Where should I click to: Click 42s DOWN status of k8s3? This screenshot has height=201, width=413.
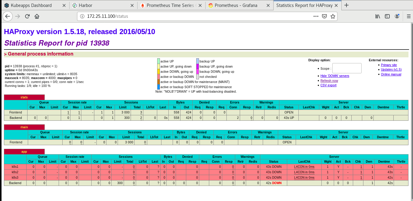(x=274, y=177)
